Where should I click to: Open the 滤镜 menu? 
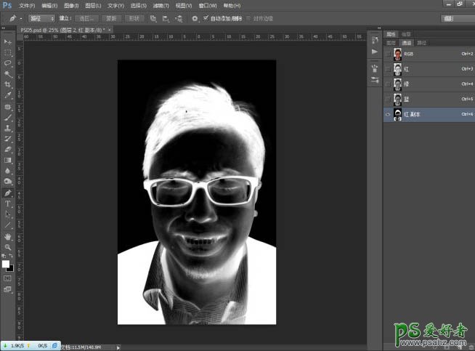point(161,5)
